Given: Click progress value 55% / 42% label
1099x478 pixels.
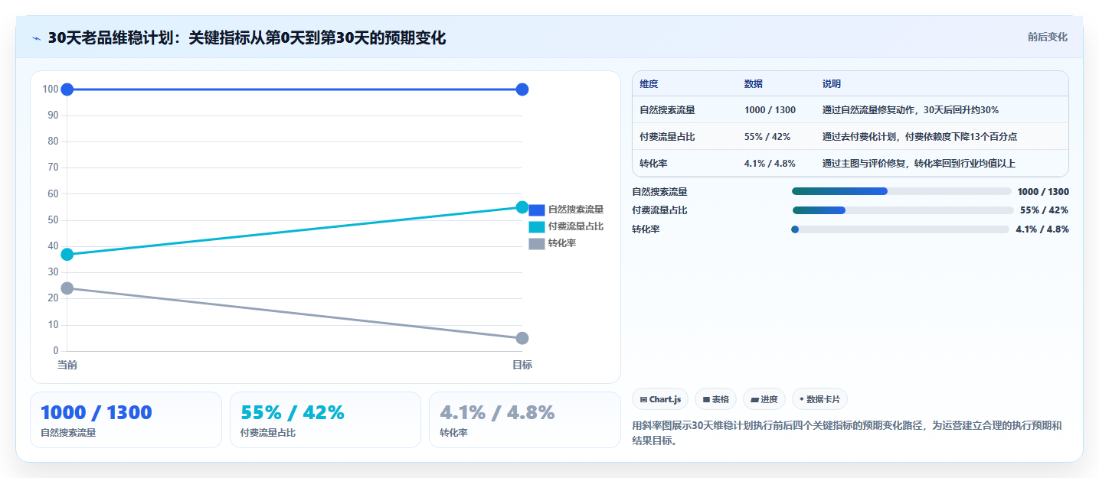Looking at the screenshot, I should [x=1045, y=210].
